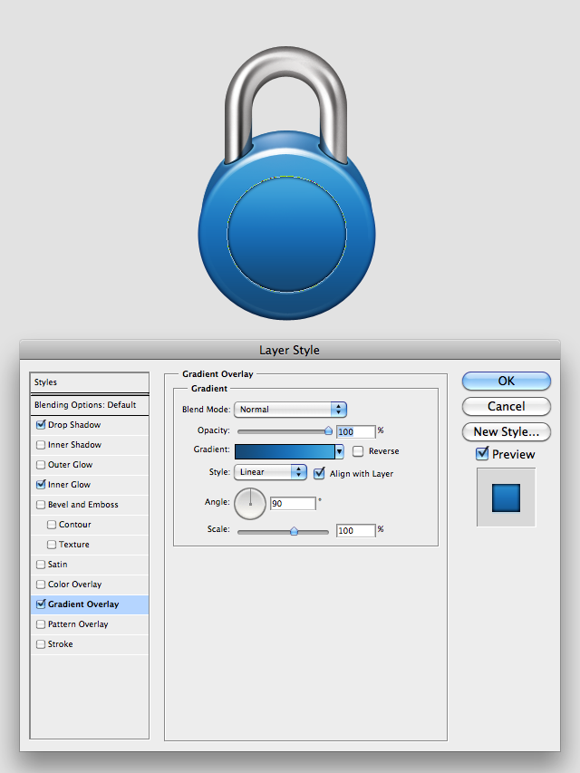Uncheck Align with Layer
This screenshot has width=580, height=773.
tap(319, 473)
